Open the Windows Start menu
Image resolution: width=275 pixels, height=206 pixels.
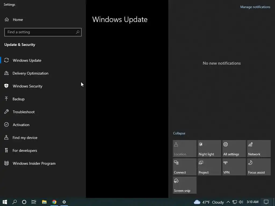[5, 202]
